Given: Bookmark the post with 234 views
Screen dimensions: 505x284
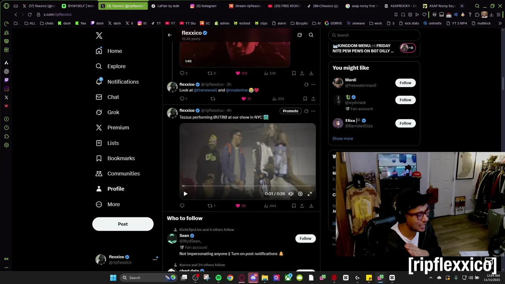Looking at the screenshot, I should 305,99.
